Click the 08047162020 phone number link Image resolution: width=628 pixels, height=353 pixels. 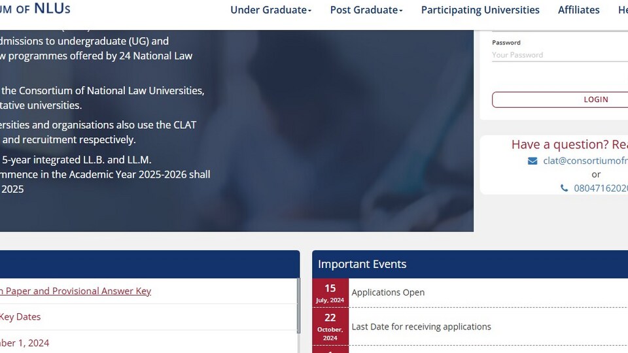click(x=601, y=188)
